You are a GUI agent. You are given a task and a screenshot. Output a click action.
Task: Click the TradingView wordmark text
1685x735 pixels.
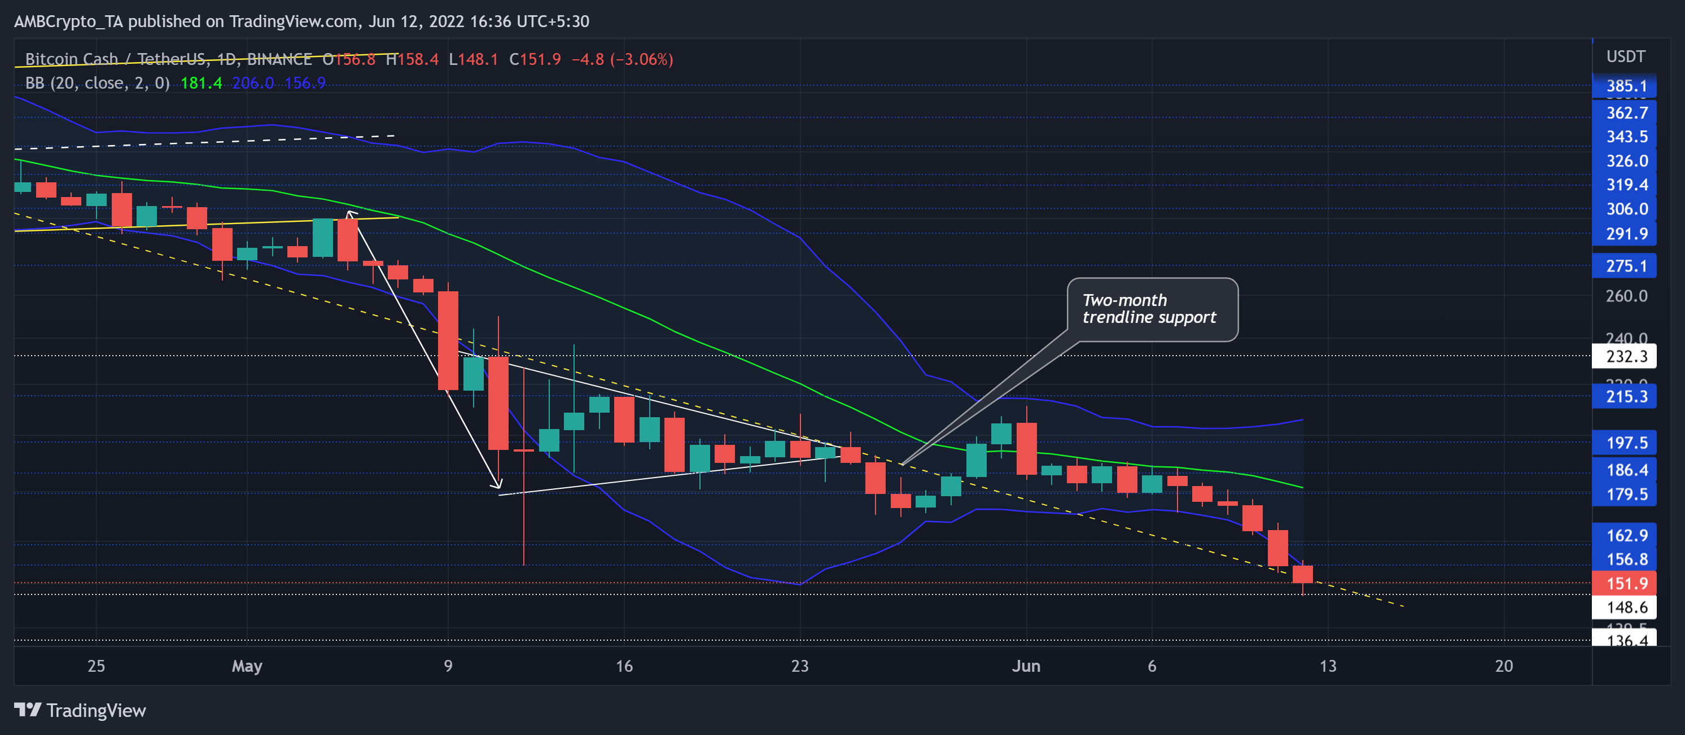tap(96, 710)
